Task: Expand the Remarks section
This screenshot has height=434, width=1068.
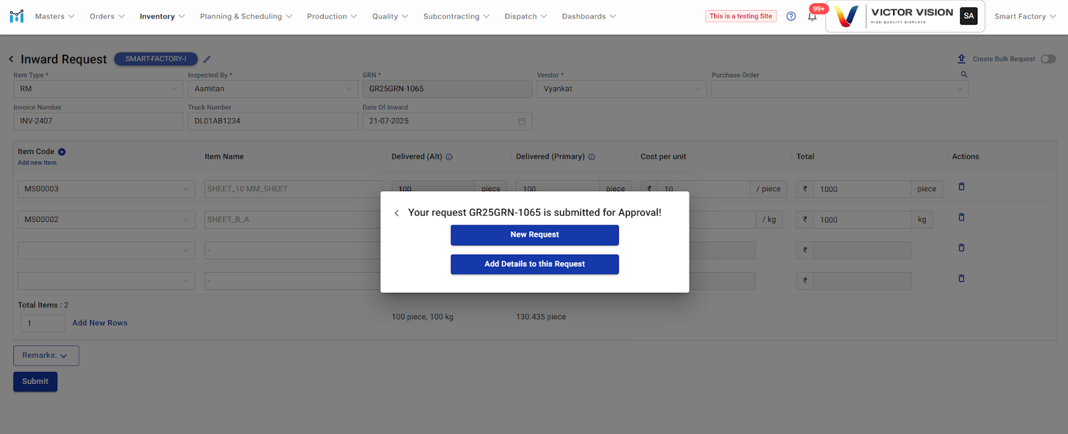Action: [x=45, y=356]
